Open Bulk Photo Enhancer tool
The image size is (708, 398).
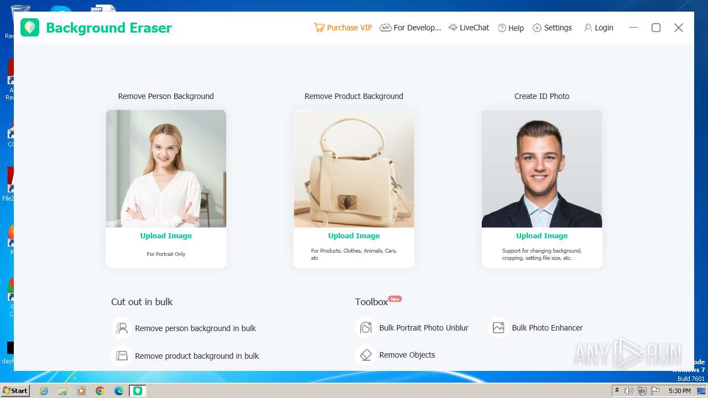coord(536,328)
